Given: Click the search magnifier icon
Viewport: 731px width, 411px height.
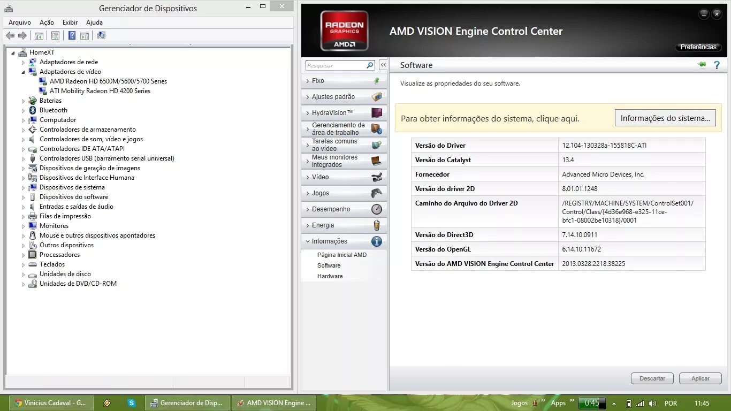Looking at the screenshot, I should tap(370, 65).
